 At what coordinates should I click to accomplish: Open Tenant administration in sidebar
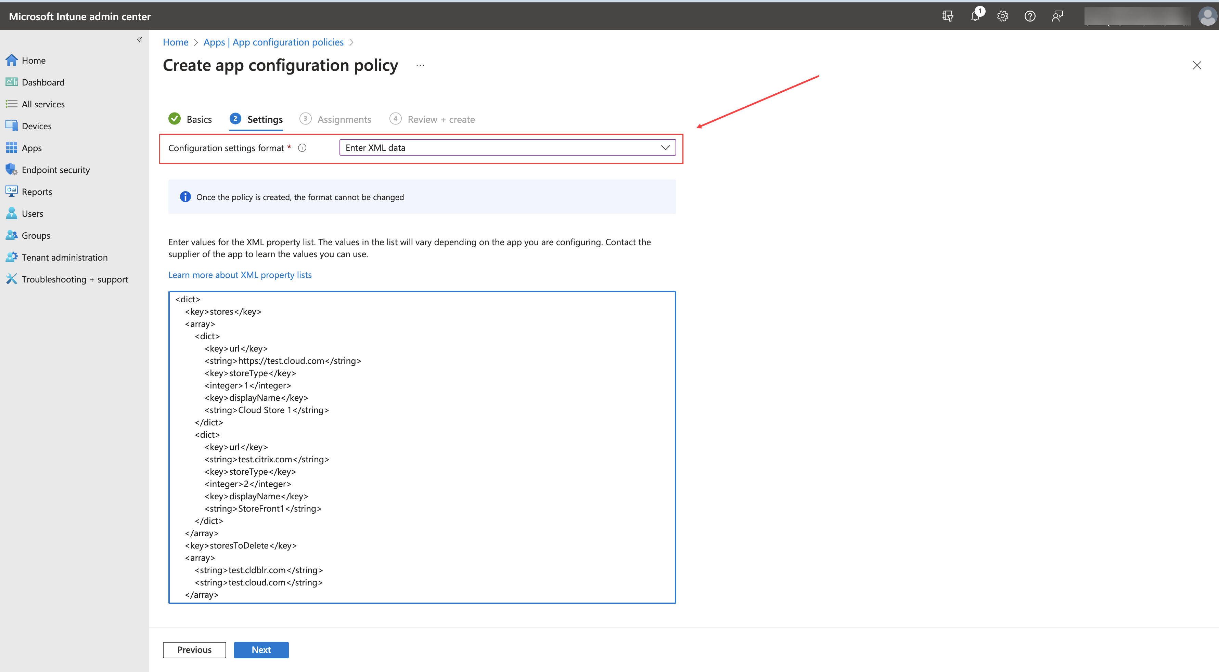(x=64, y=257)
